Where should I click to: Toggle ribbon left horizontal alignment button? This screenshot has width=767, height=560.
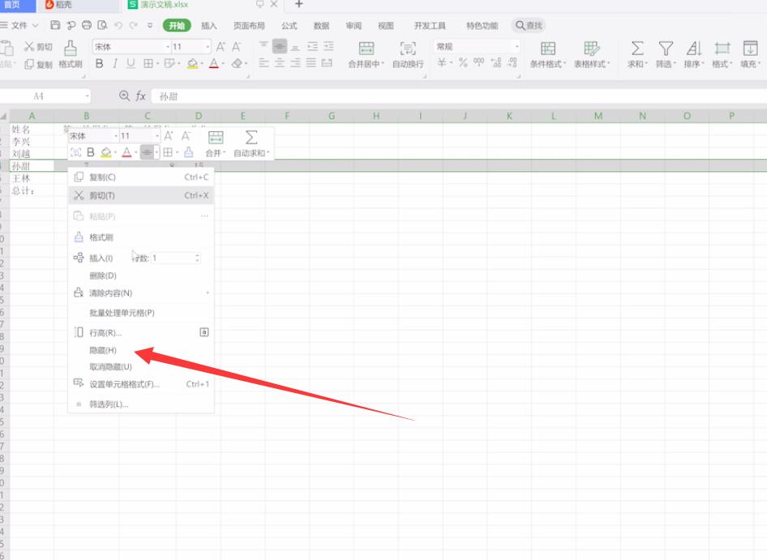(x=264, y=63)
